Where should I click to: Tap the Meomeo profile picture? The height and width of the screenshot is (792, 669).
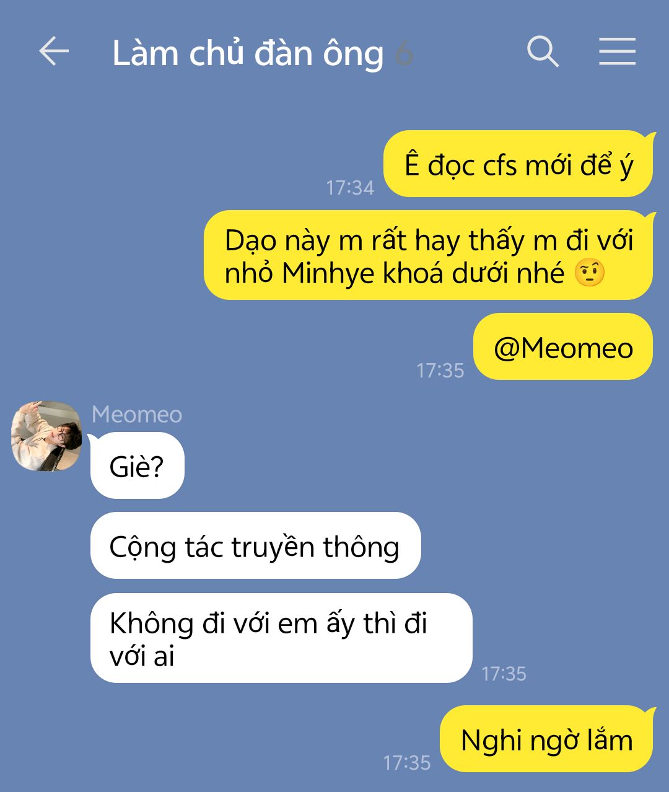(x=46, y=436)
